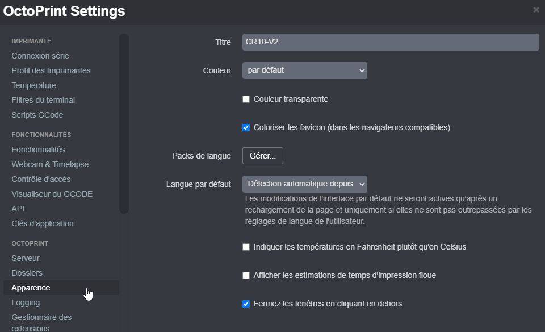Screen dimensions: 545x332
Task: Go to Contrôle d'accès
Action: tap(41, 179)
